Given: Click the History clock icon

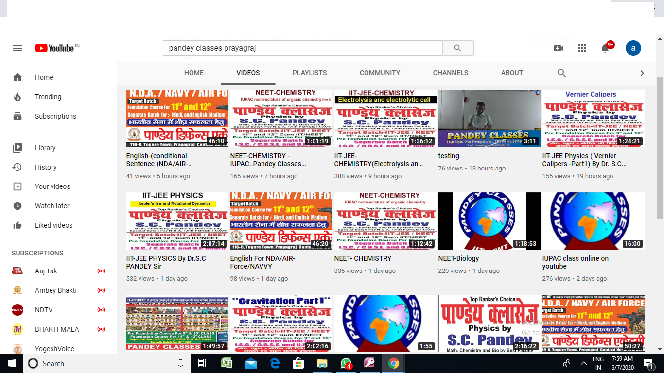Looking at the screenshot, I should [17, 167].
